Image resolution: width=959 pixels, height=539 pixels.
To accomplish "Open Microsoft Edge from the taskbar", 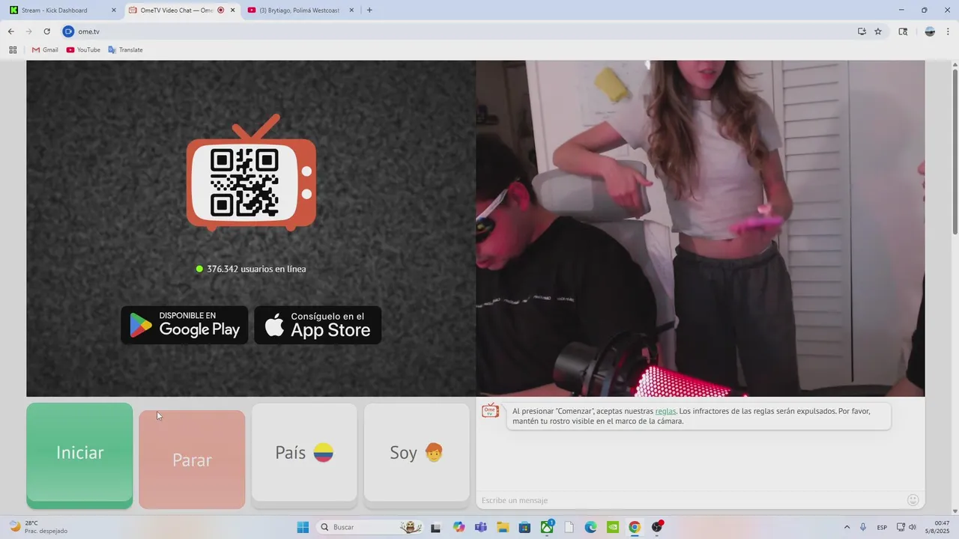I will click(590, 527).
